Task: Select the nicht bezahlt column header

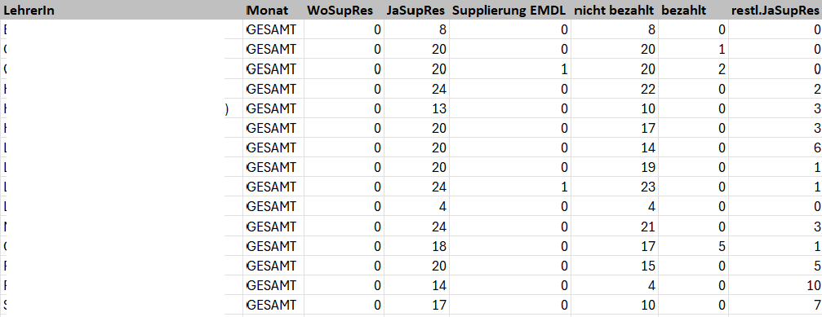Action: pyautogui.click(x=615, y=10)
